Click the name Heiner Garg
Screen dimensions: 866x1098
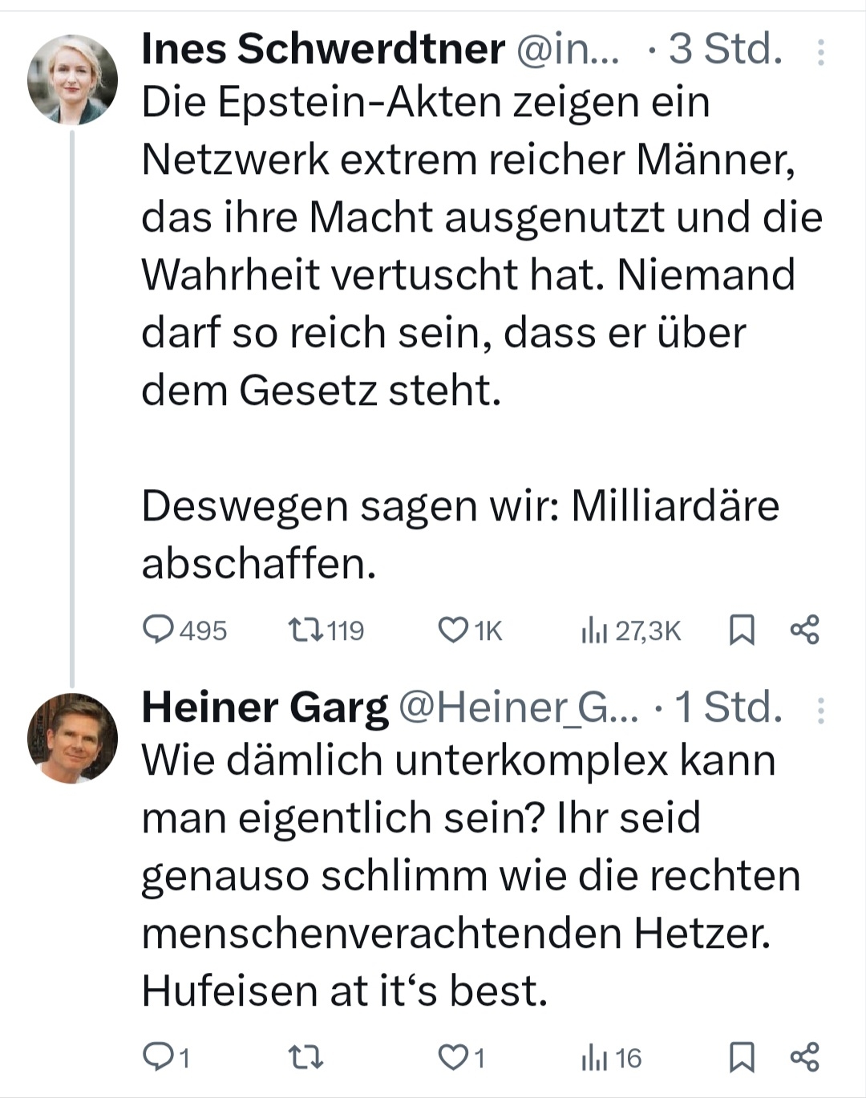coord(265,707)
